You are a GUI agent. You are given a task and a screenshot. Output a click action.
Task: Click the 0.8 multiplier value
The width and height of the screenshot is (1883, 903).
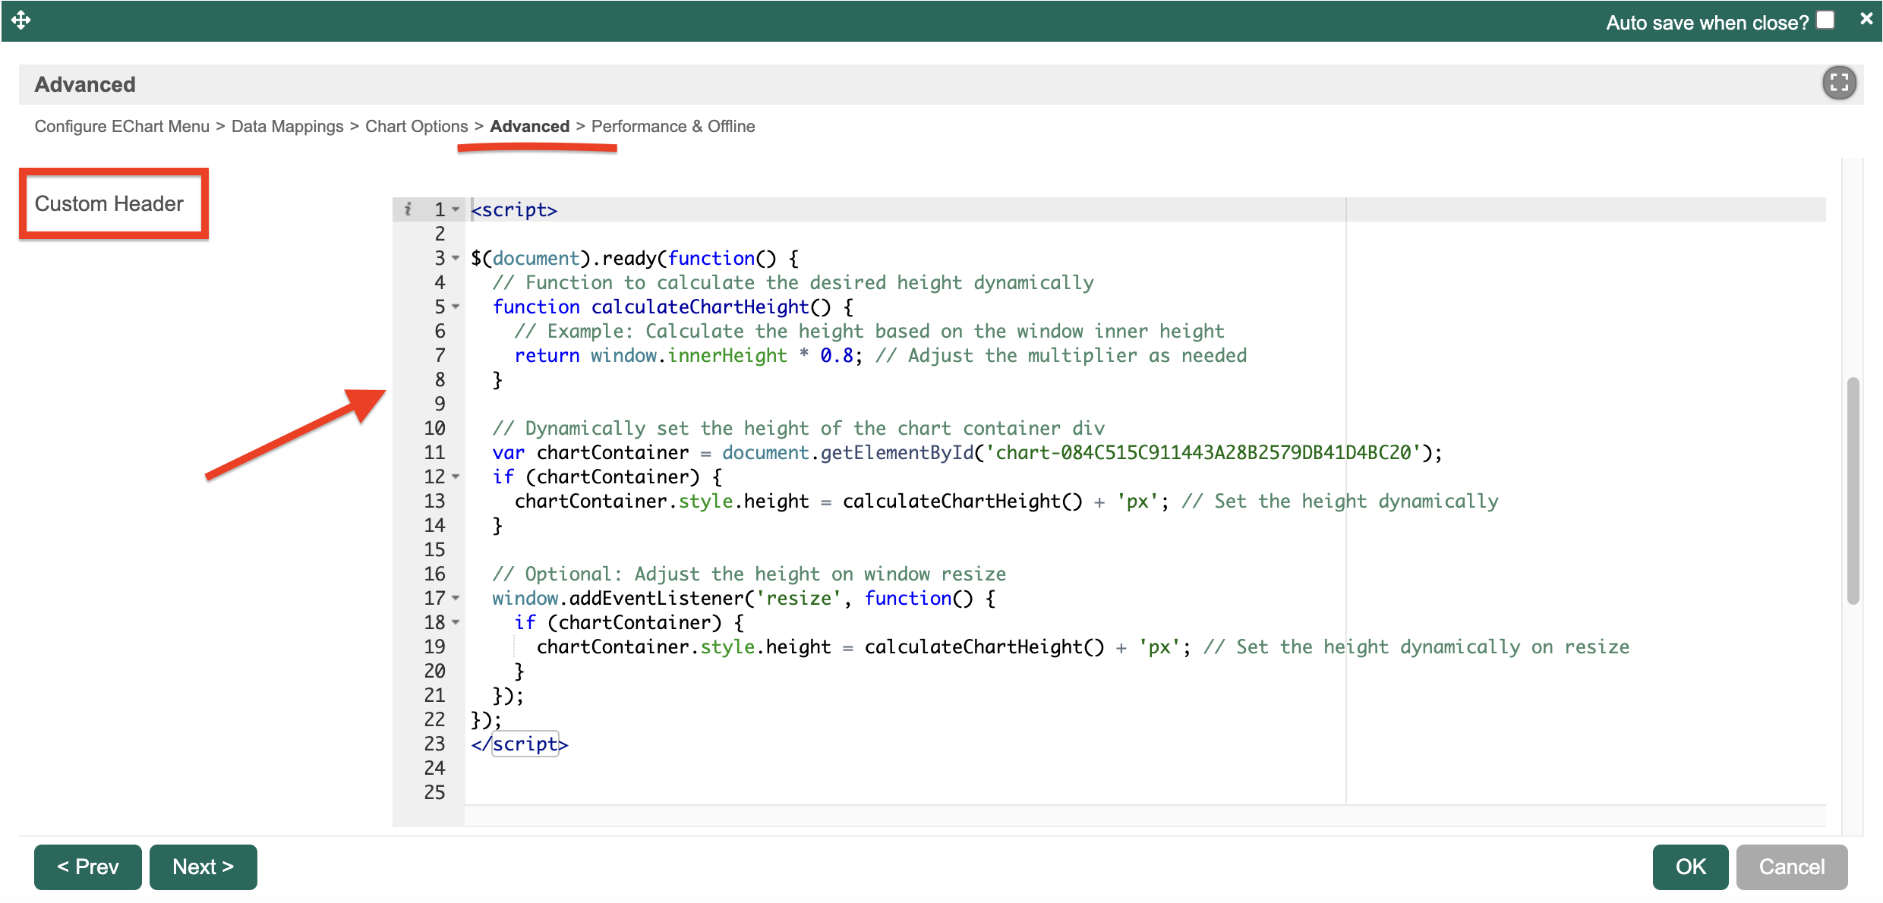837,355
